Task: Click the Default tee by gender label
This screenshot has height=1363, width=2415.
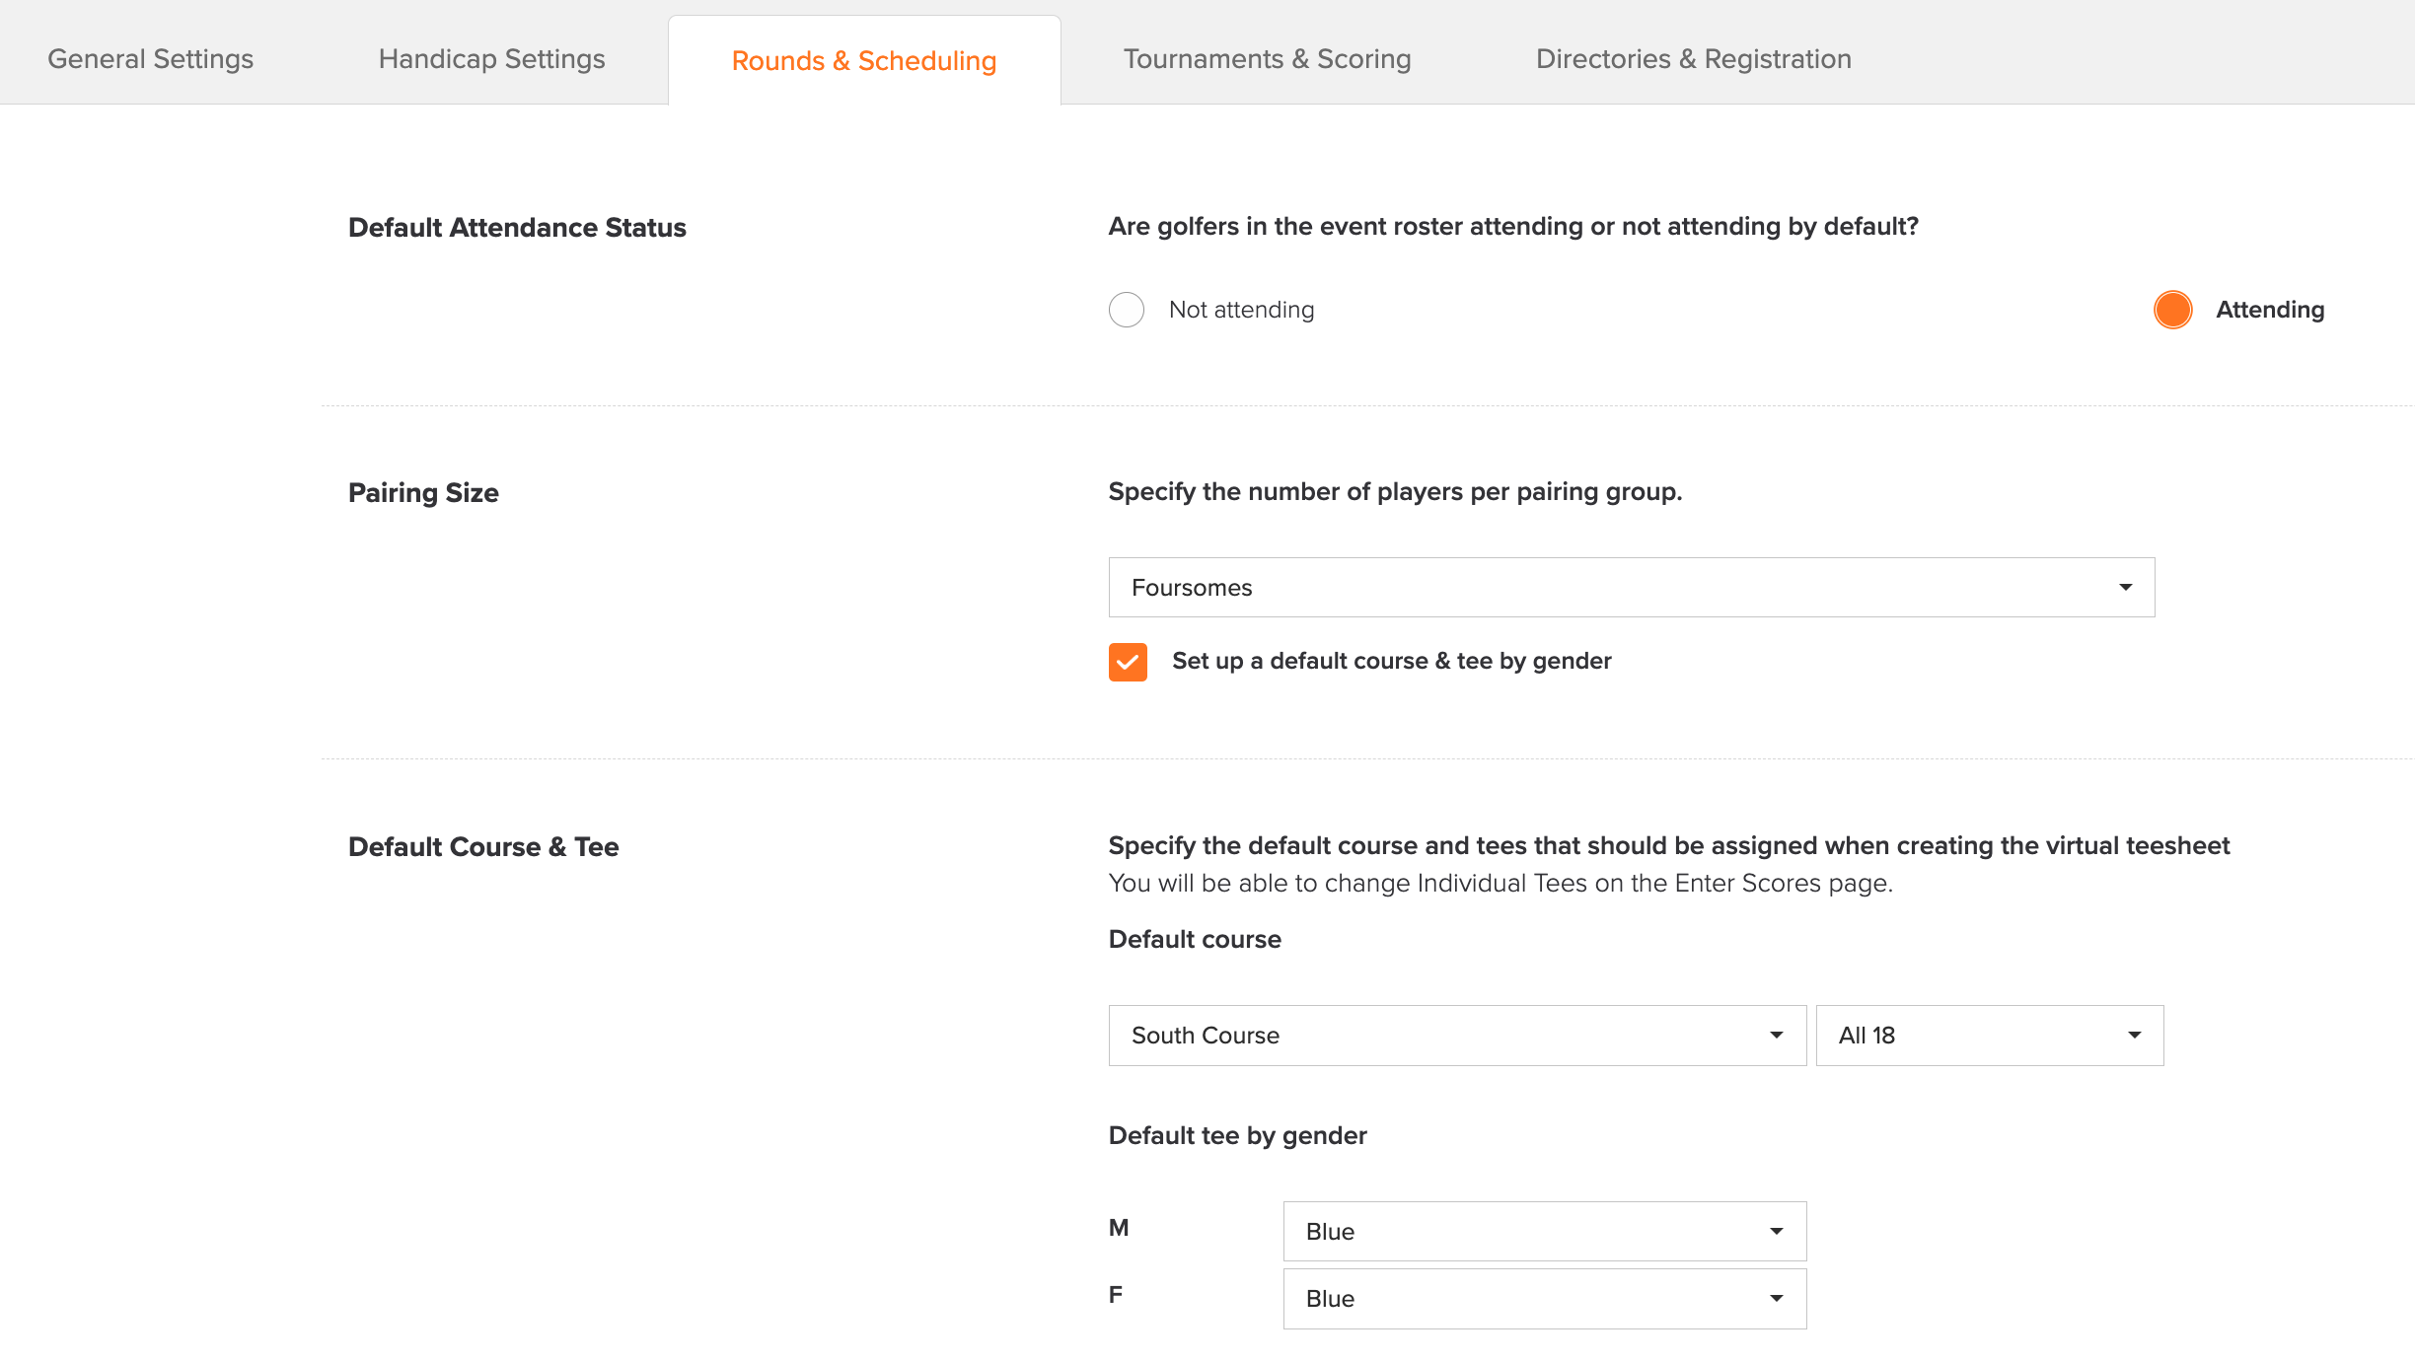Action: [1237, 1136]
